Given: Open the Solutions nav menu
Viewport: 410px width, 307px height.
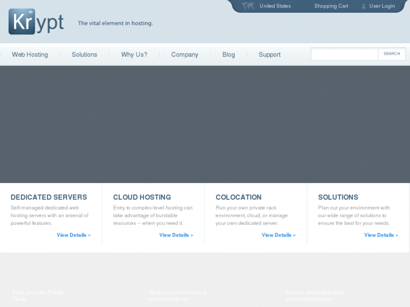Looking at the screenshot, I should pos(84,55).
